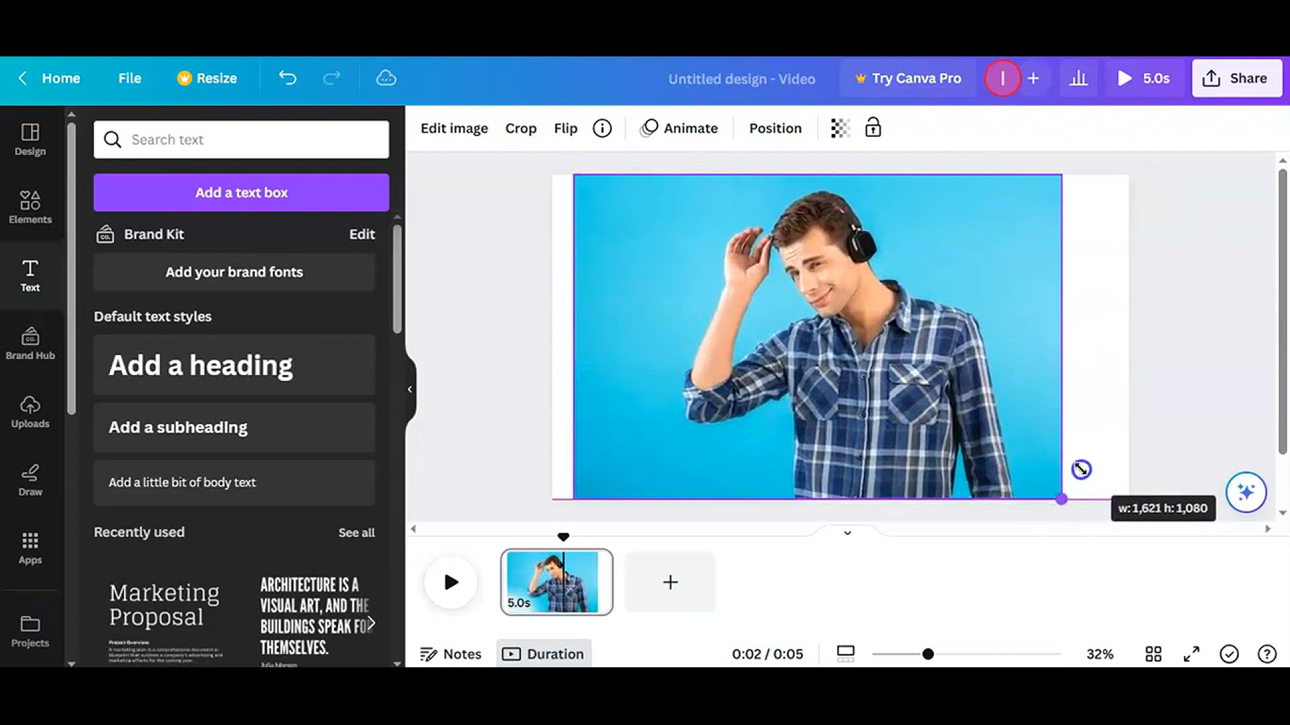Open the Apps sidebar tab
This screenshot has width=1290, height=725.
pyautogui.click(x=30, y=548)
